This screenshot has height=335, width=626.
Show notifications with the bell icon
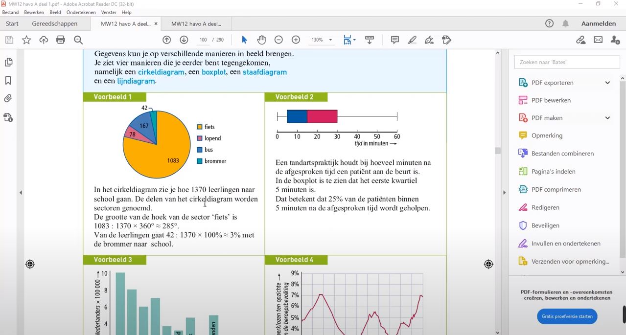pyautogui.click(x=565, y=23)
